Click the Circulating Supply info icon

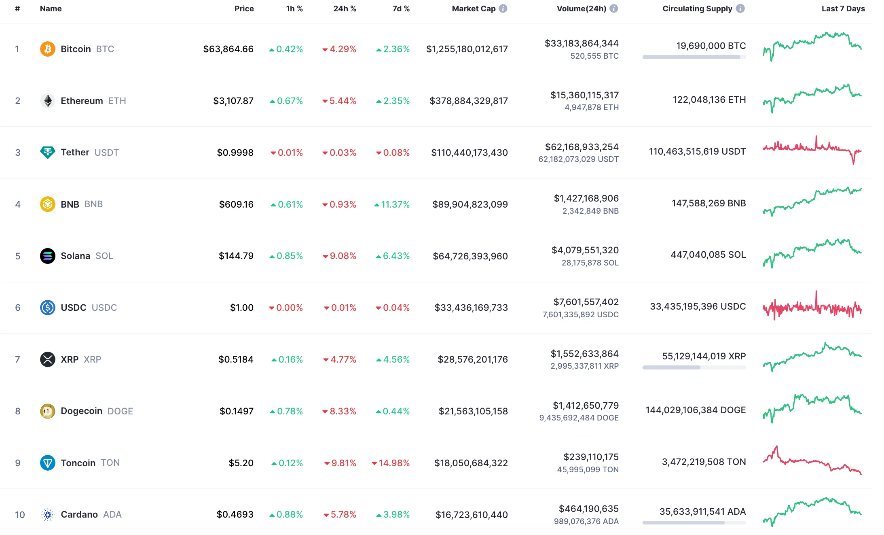[x=740, y=8]
